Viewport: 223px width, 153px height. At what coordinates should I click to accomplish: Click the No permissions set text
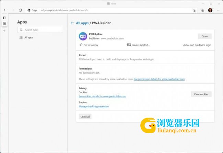point(89,73)
